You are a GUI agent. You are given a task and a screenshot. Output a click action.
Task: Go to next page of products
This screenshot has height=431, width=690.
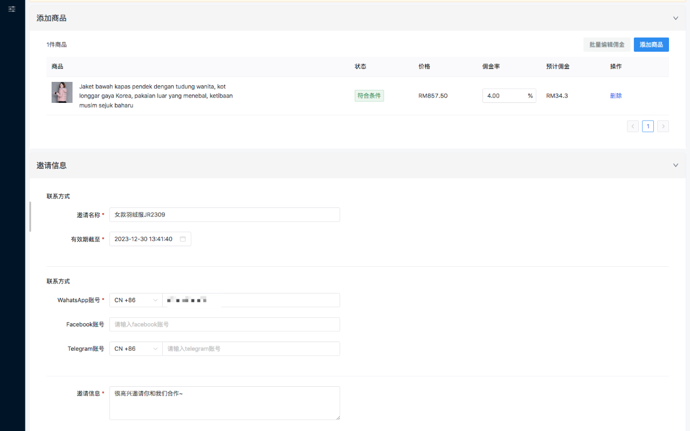click(x=663, y=127)
